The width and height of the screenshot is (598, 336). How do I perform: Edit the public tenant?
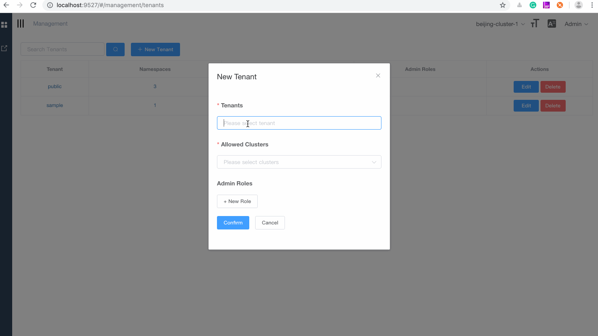click(x=526, y=86)
